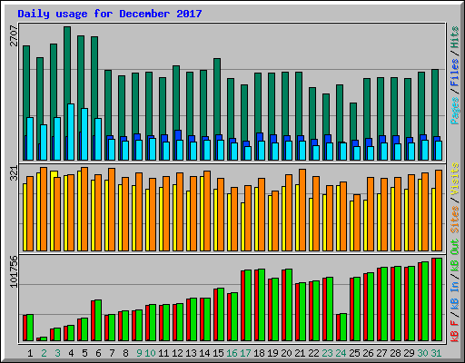Image resolution: width=465 pixels, height=363 pixels.
Task: Click the 2707 hits axis value
Action: tap(14, 35)
